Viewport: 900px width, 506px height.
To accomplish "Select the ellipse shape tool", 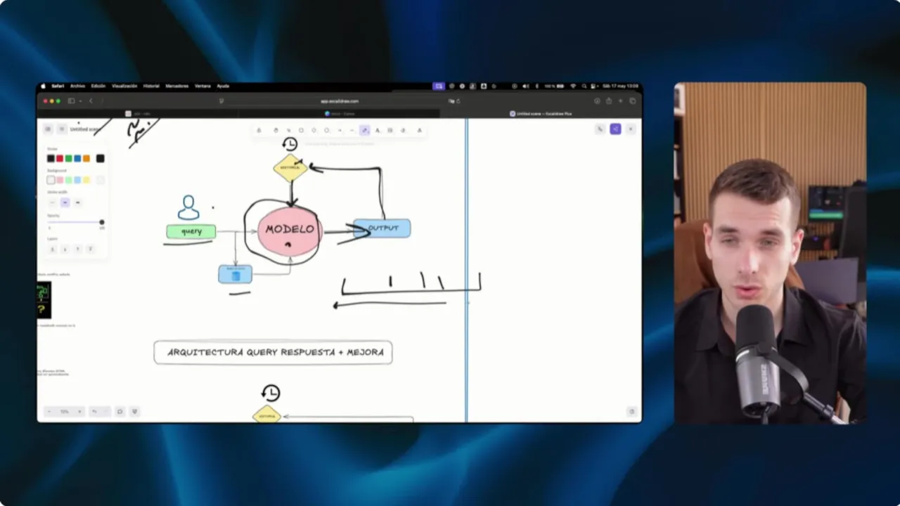I will click(x=326, y=130).
